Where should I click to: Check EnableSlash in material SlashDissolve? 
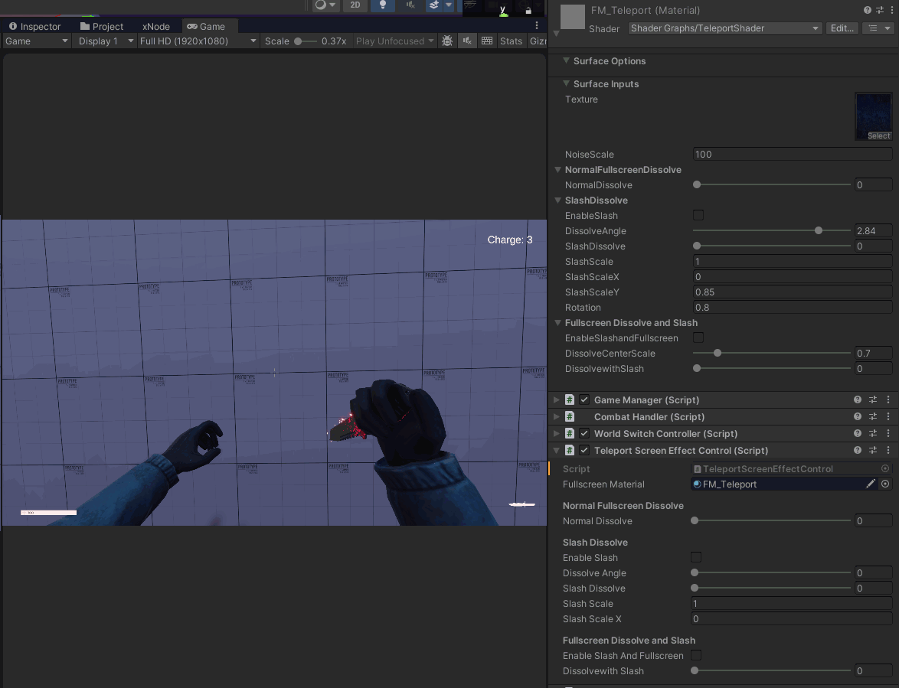coord(698,215)
